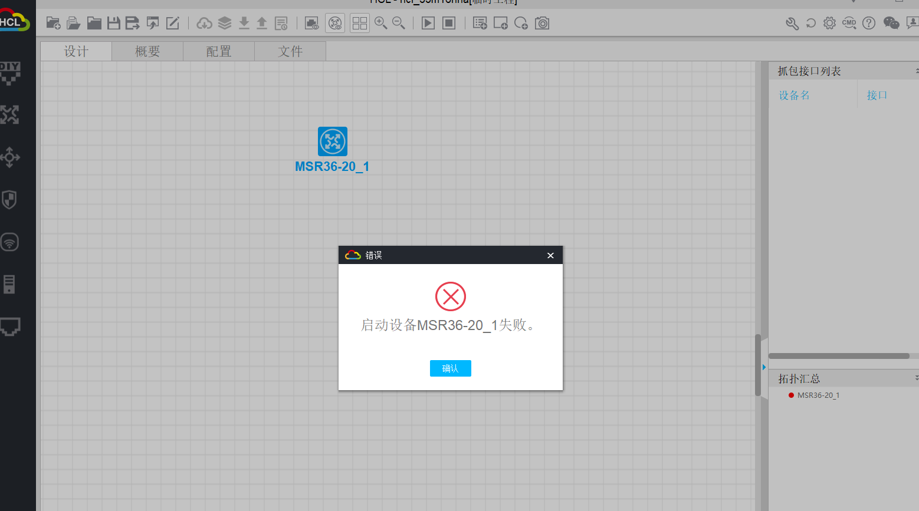This screenshot has width=919, height=511.
Task: Open the WeChat icon in toolbar
Action: point(891,23)
